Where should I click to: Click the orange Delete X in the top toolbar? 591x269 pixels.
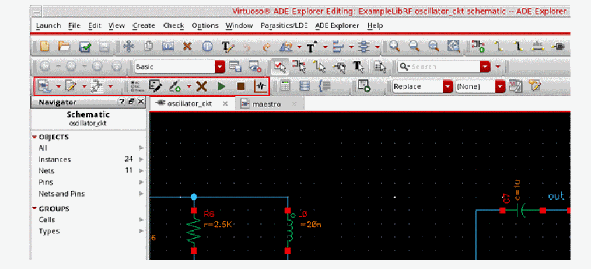[x=187, y=46]
